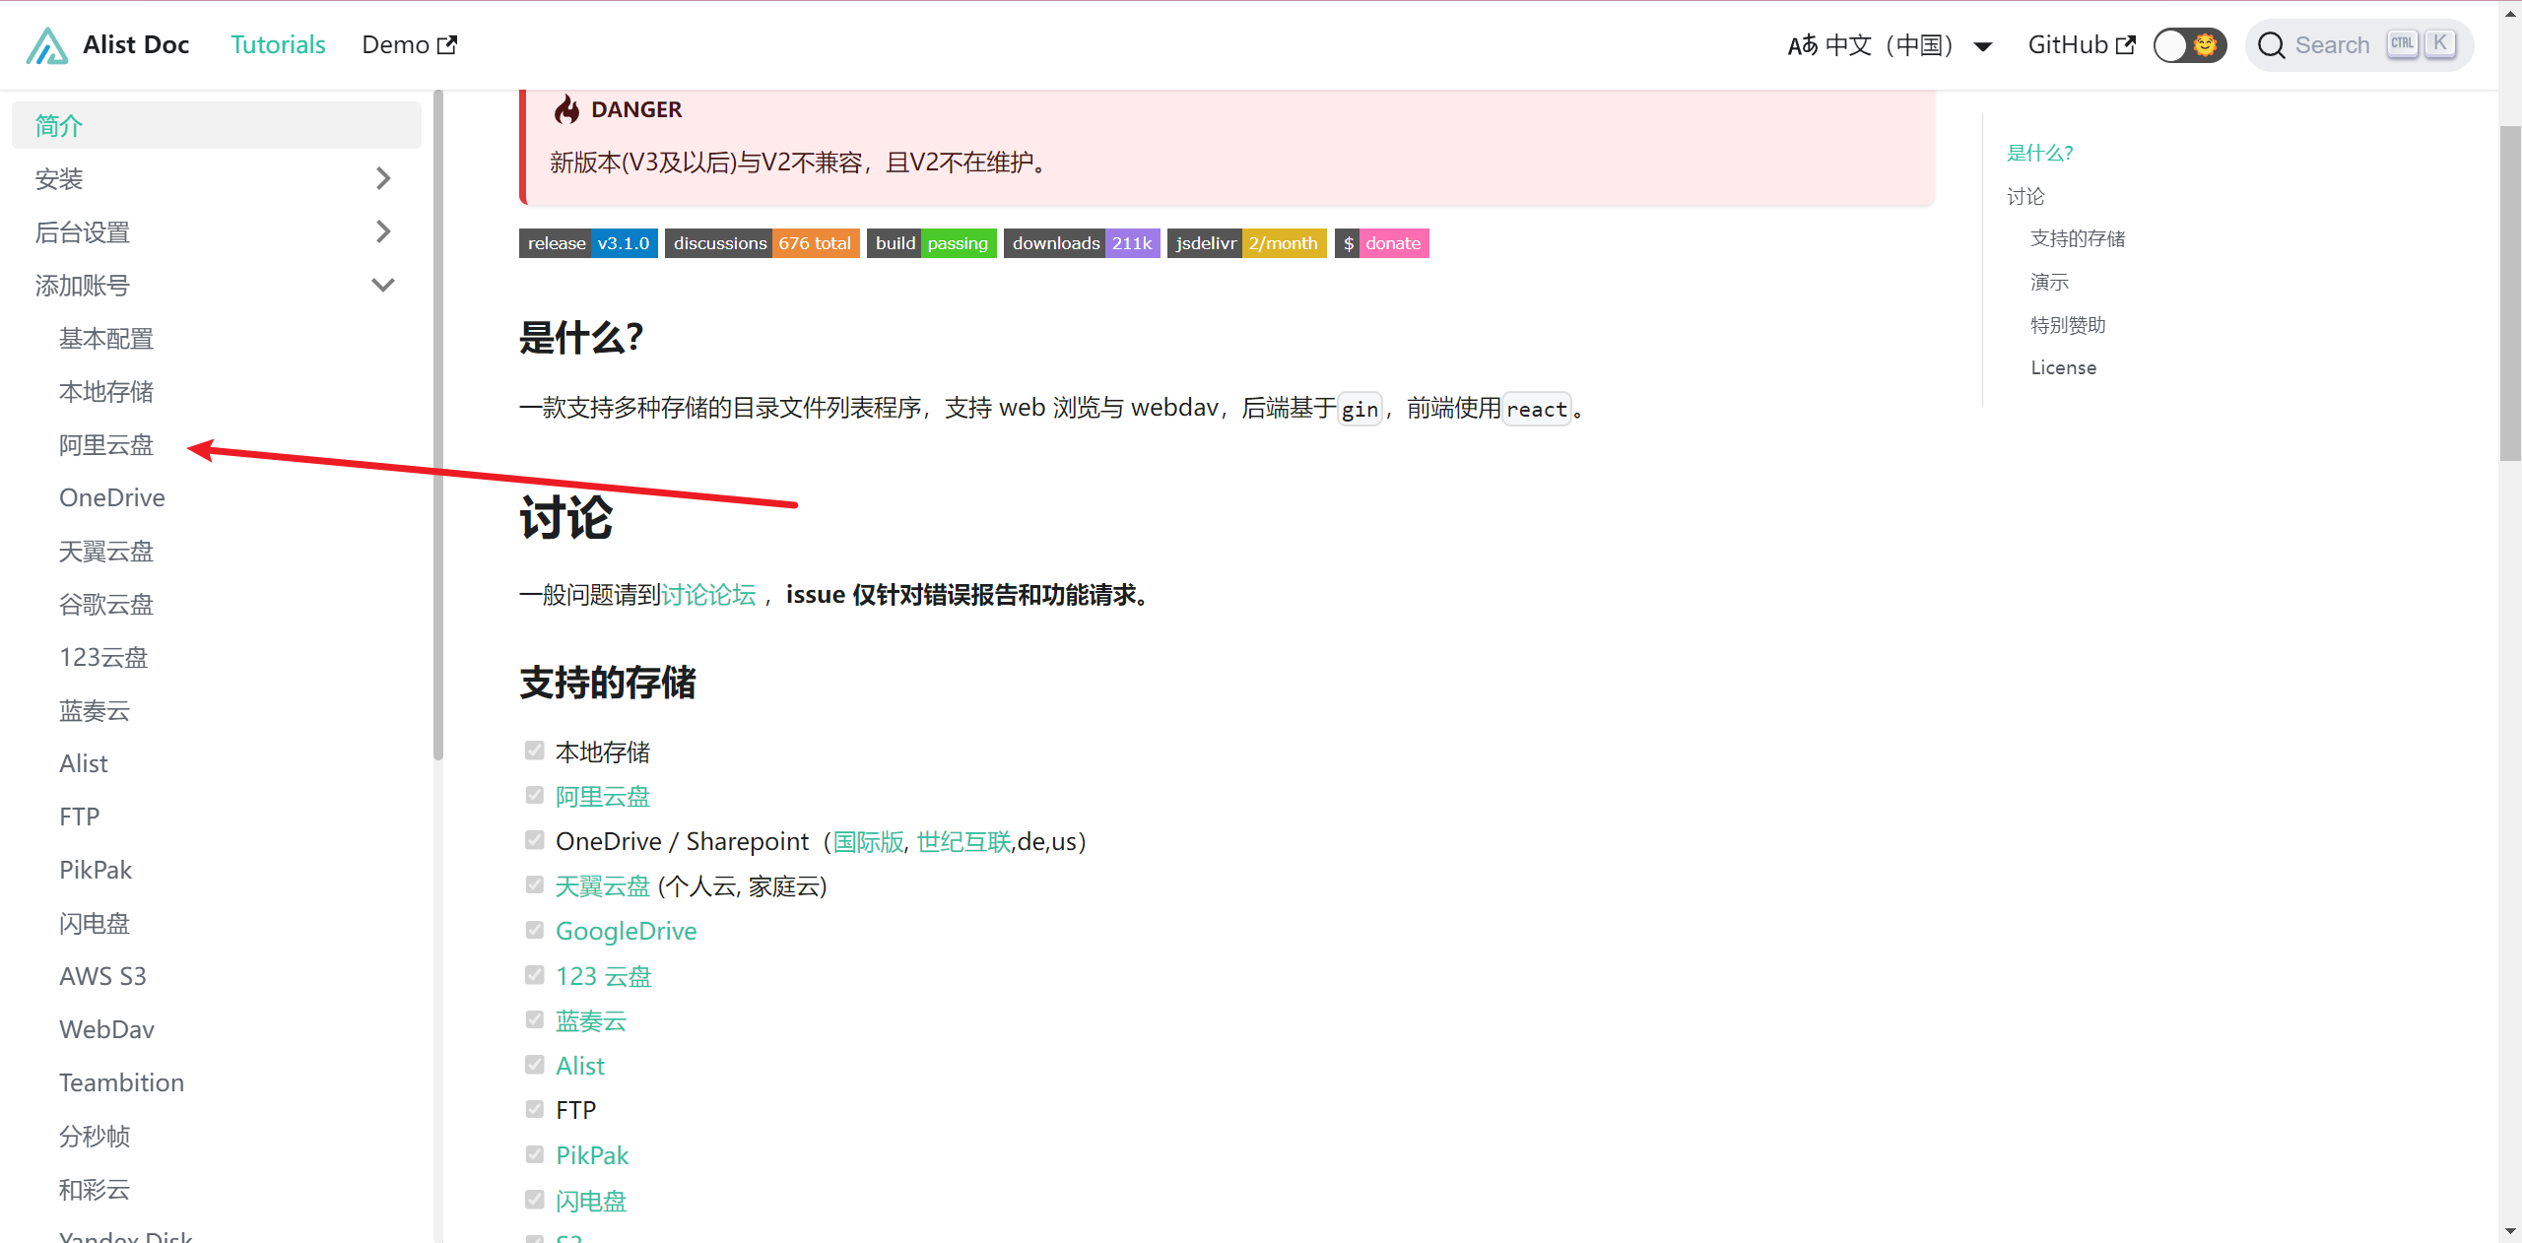The width and height of the screenshot is (2522, 1243).
Task: Click the pink donate badge
Action: (x=1381, y=243)
